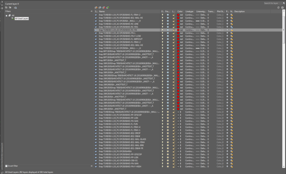
Task: Open the layer Settings gear
Action: point(282,8)
